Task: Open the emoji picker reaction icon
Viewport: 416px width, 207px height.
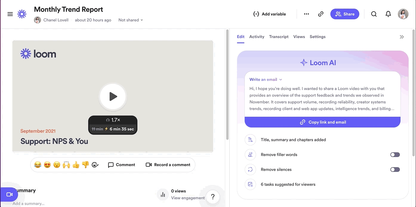Action: pyautogui.click(x=95, y=165)
